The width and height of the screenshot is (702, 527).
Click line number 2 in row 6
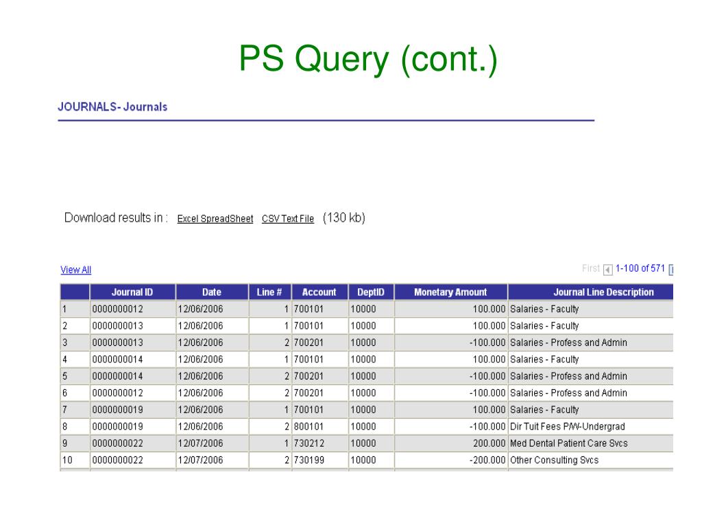coord(287,393)
